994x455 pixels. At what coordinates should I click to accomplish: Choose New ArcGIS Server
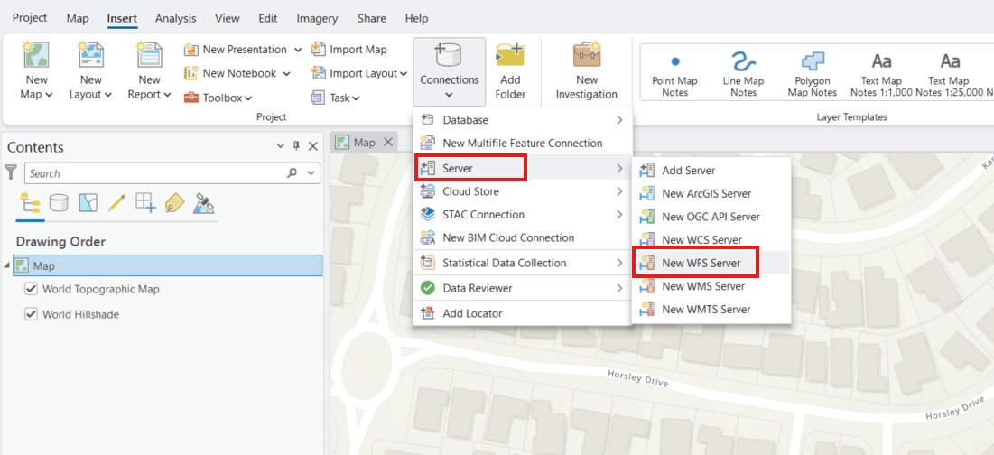pyautogui.click(x=711, y=193)
